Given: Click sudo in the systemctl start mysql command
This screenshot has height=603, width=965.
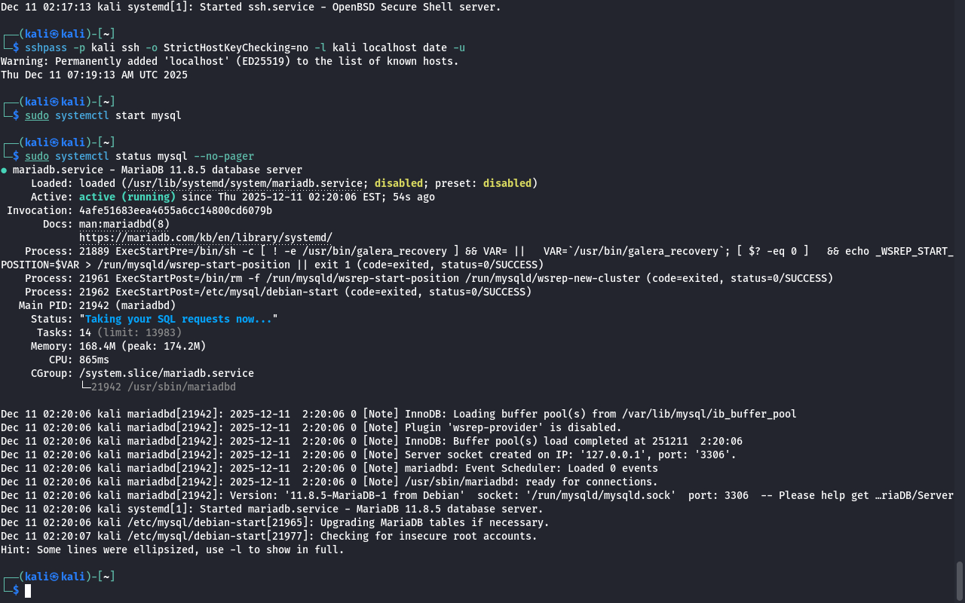Looking at the screenshot, I should [36, 115].
